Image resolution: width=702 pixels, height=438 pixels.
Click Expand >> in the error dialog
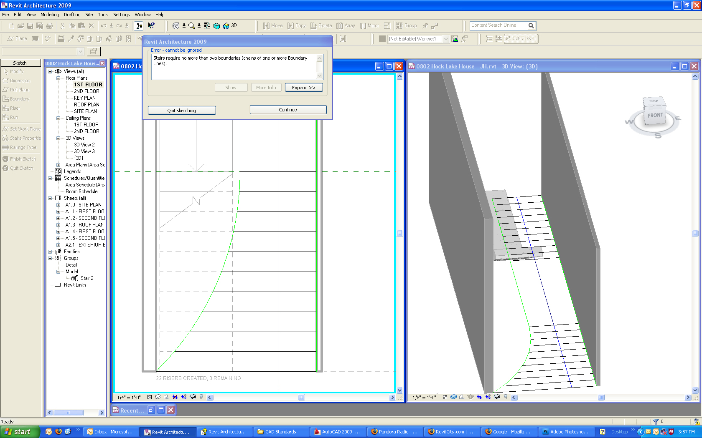tap(303, 88)
